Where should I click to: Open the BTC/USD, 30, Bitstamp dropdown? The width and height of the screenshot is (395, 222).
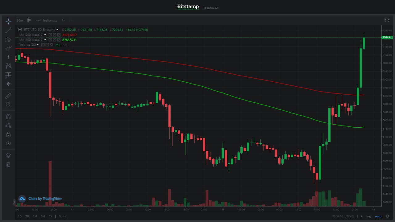click(x=57, y=30)
